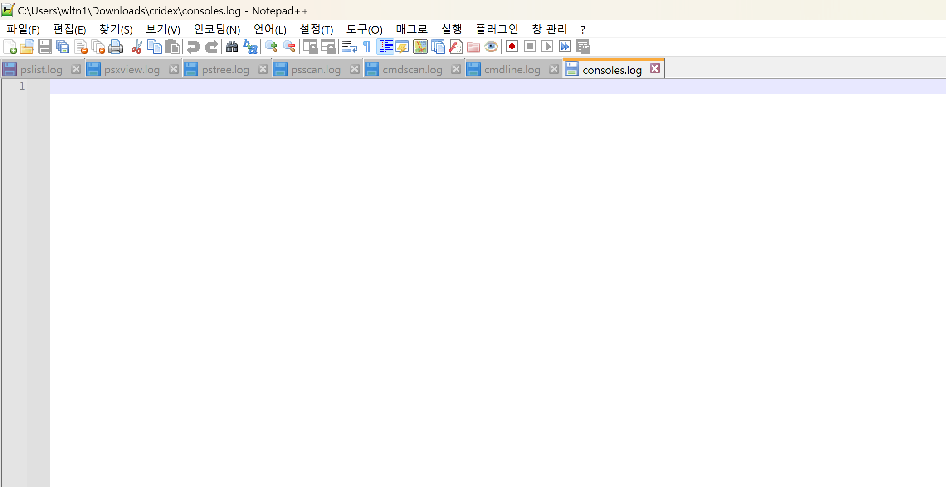
Task: Play back the recorded macro
Action: tap(547, 47)
